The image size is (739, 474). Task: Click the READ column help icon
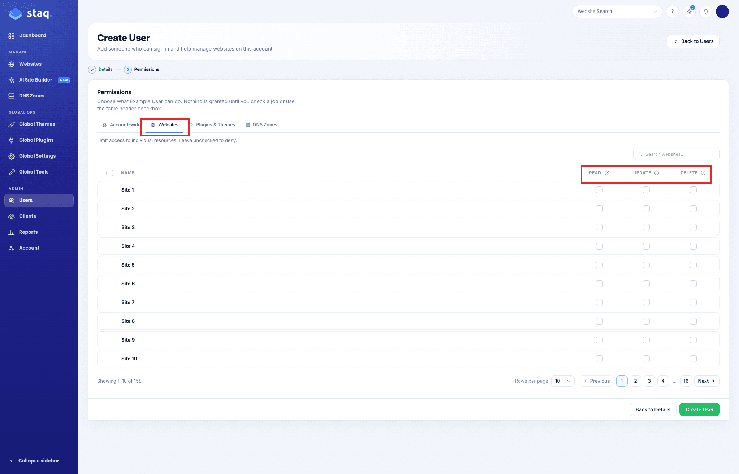tap(607, 173)
